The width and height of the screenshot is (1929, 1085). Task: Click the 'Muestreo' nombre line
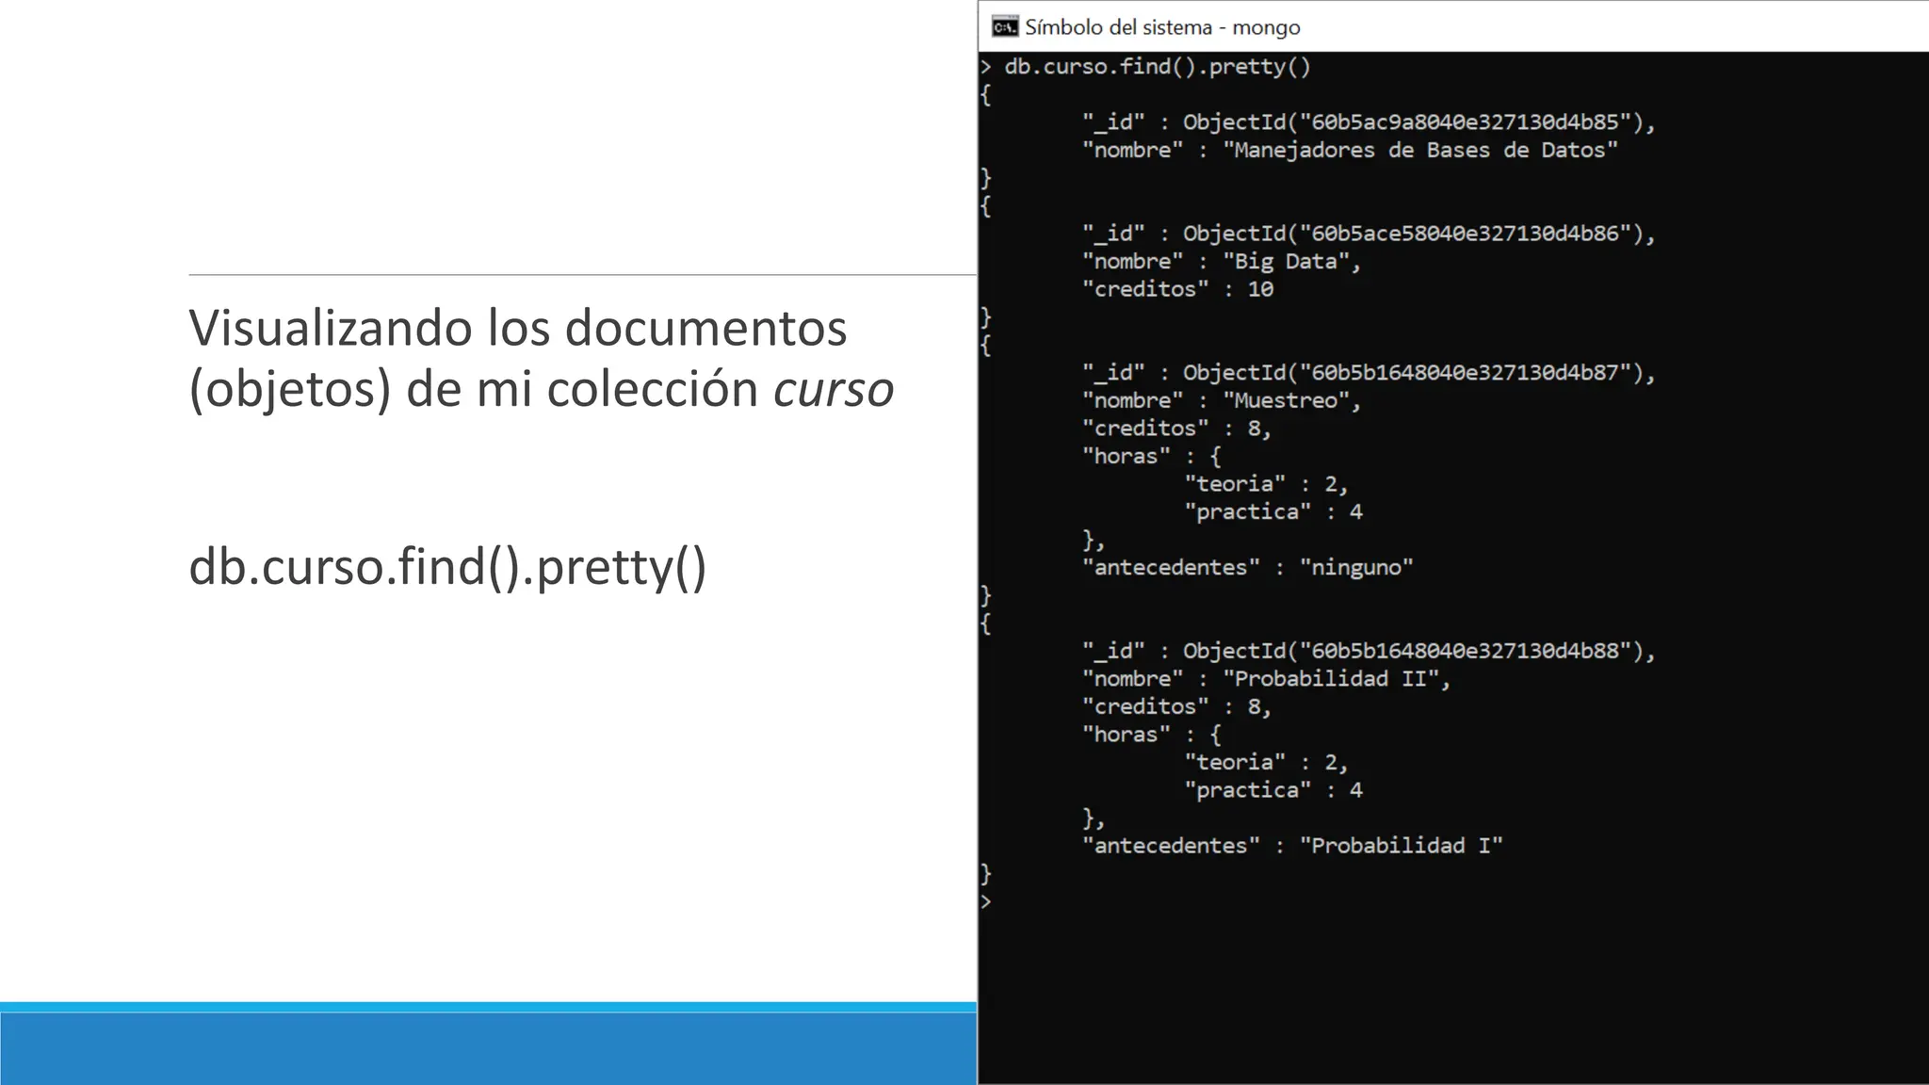coord(1222,400)
